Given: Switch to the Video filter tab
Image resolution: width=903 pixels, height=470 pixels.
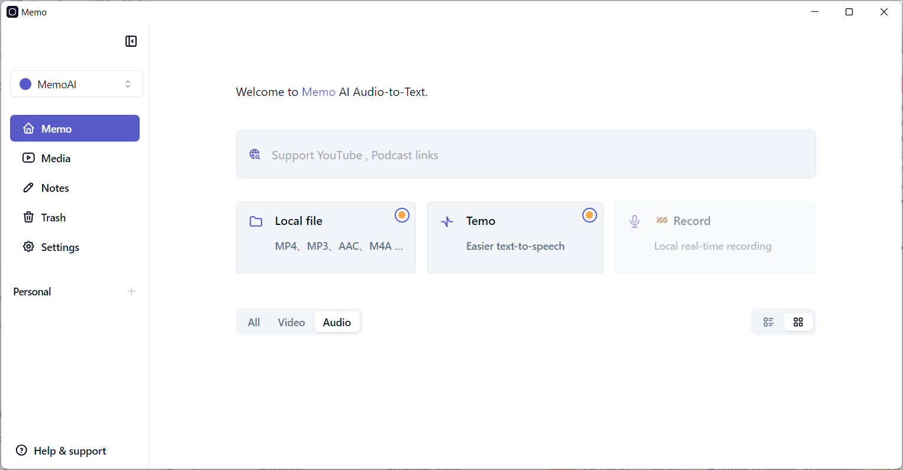Looking at the screenshot, I should point(291,322).
